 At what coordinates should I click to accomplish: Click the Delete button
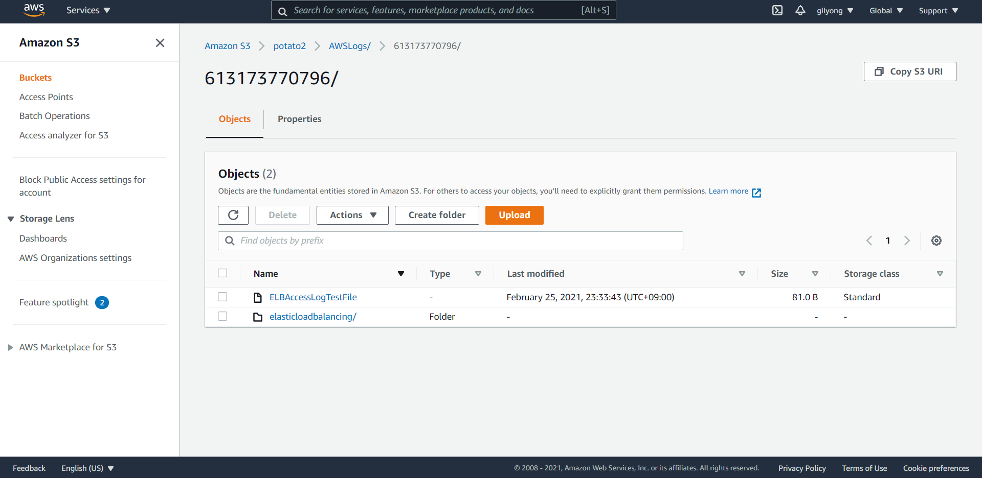(x=282, y=215)
